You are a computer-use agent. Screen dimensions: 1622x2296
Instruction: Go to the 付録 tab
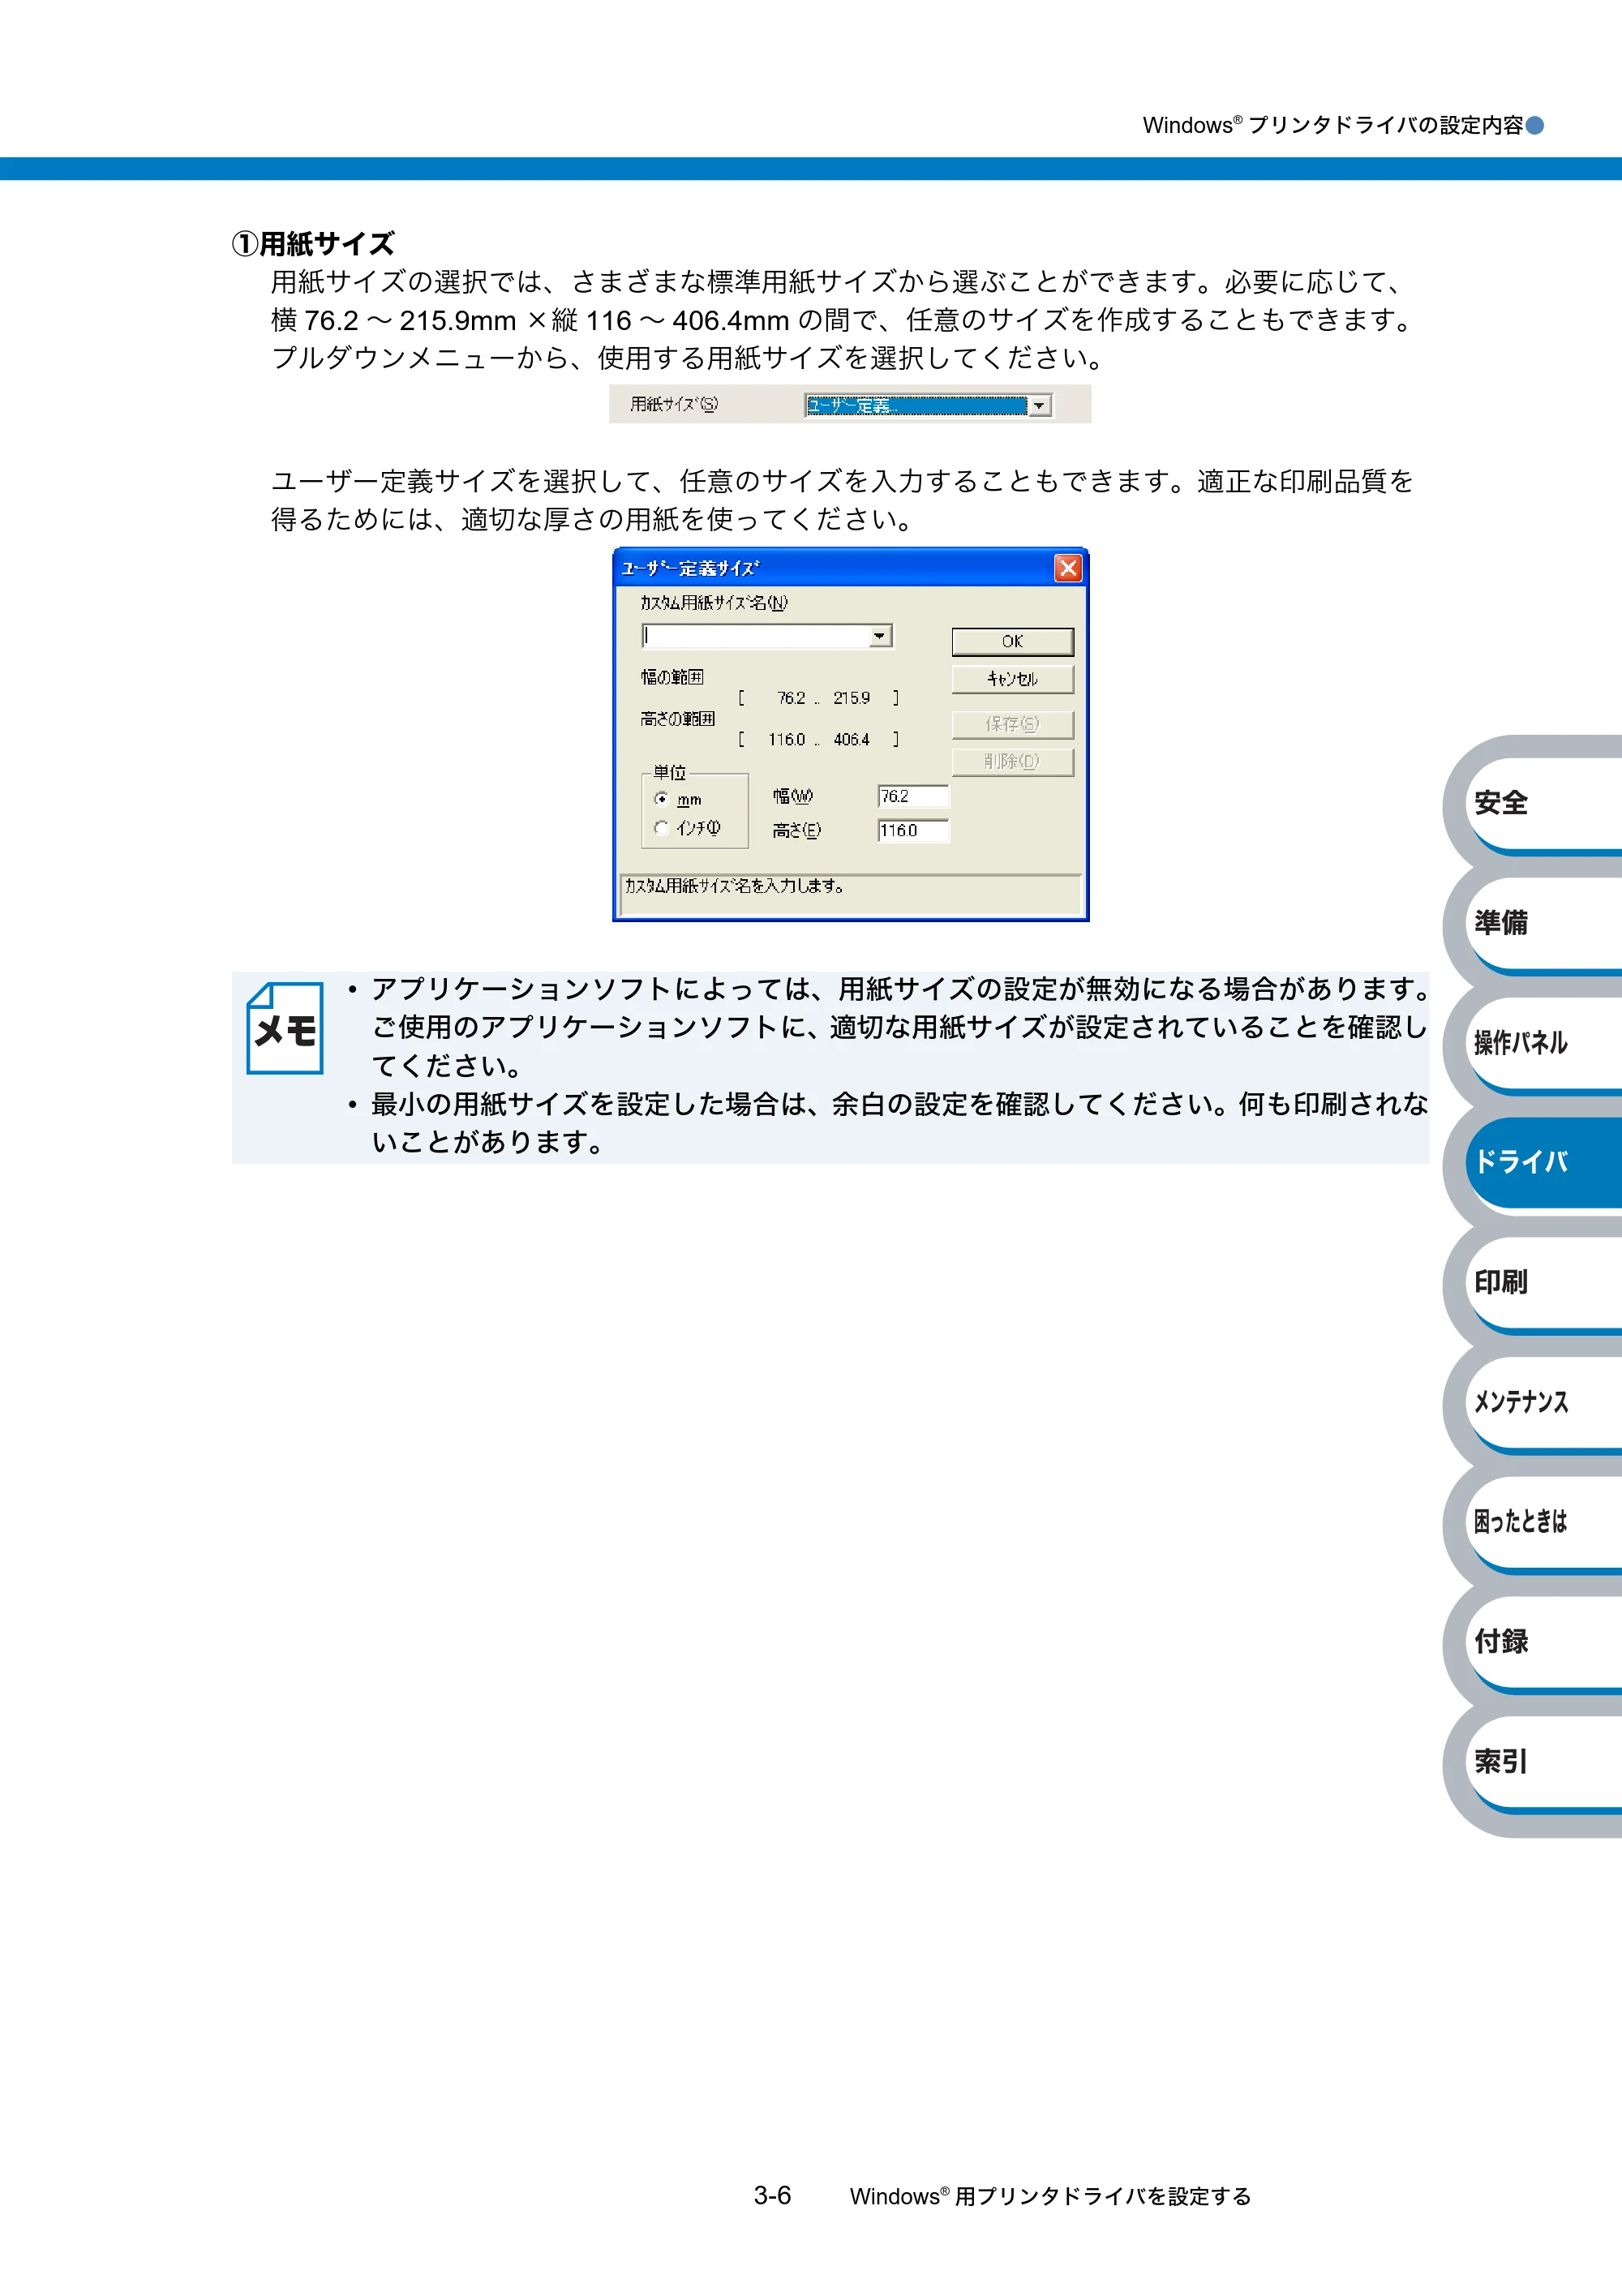[x=1543, y=1642]
